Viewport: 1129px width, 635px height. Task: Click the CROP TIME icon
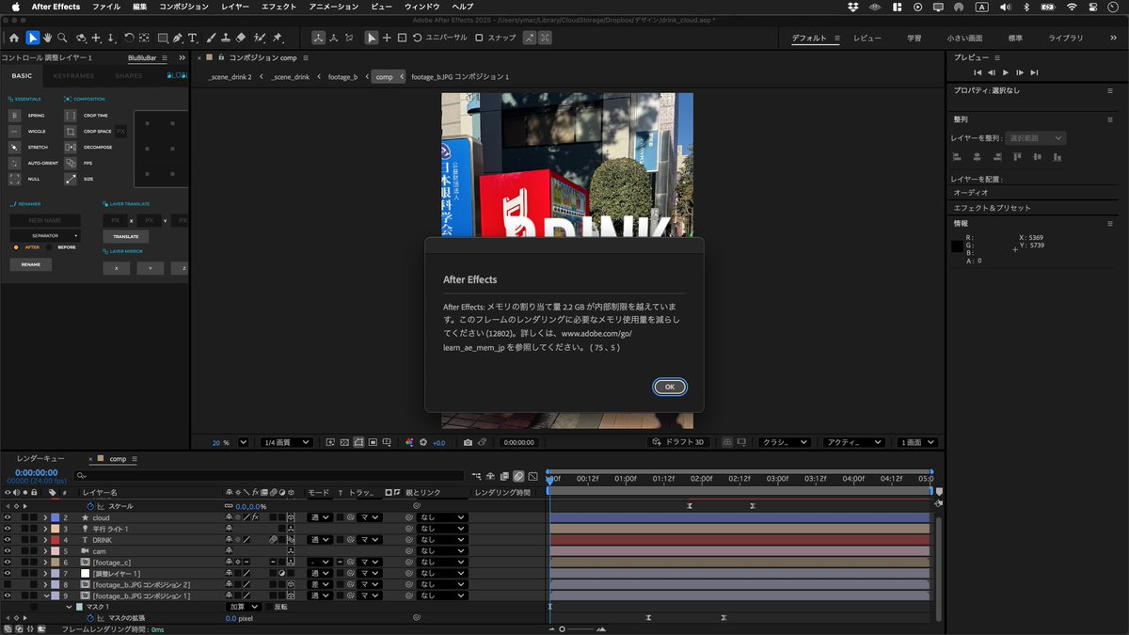coord(71,116)
